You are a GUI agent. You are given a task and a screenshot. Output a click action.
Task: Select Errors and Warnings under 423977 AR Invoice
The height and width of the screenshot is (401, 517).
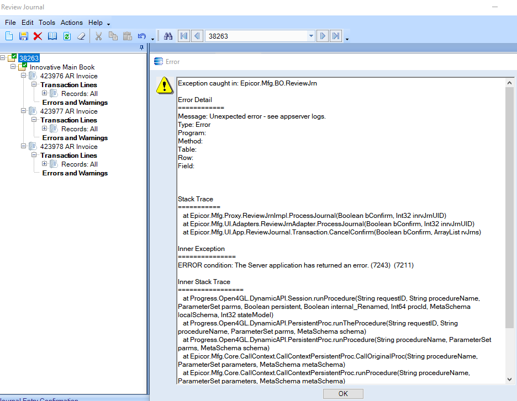[x=75, y=137]
